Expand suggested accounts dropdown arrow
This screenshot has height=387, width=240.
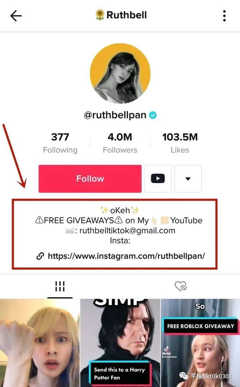tap(188, 179)
